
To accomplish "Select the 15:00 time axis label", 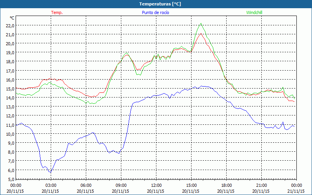I will (x=191, y=185).
